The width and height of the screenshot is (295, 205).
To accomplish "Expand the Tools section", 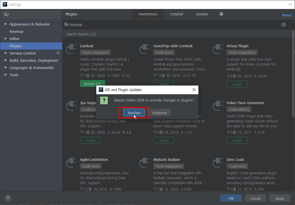I will pyautogui.click(x=6, y=75).
